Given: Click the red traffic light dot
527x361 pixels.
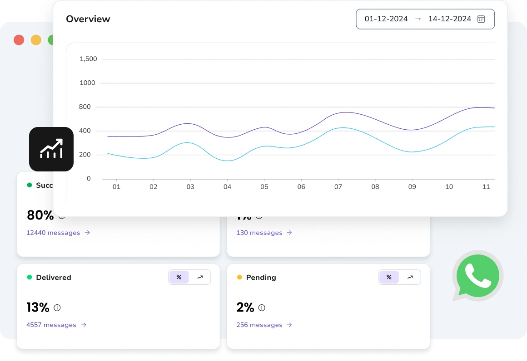Looking at the screenshot, I should 19,40.
